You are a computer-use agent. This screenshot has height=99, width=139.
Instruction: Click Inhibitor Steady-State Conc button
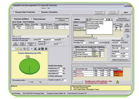coord(120,60)
